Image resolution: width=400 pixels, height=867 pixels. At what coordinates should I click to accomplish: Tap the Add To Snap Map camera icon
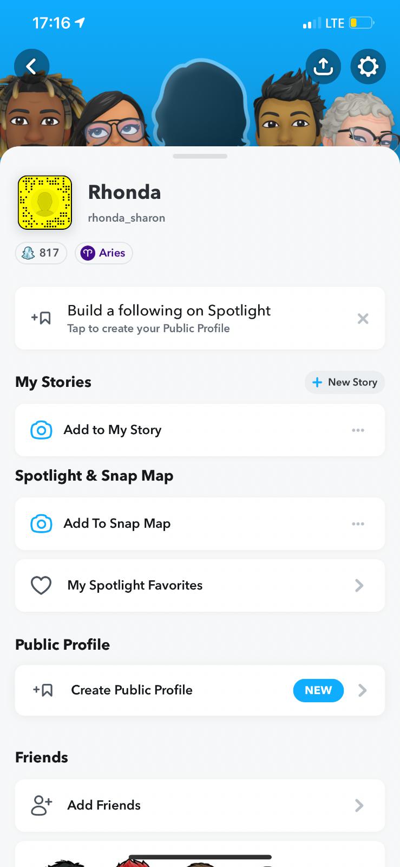pyautogui.click(x=42, y=524)
